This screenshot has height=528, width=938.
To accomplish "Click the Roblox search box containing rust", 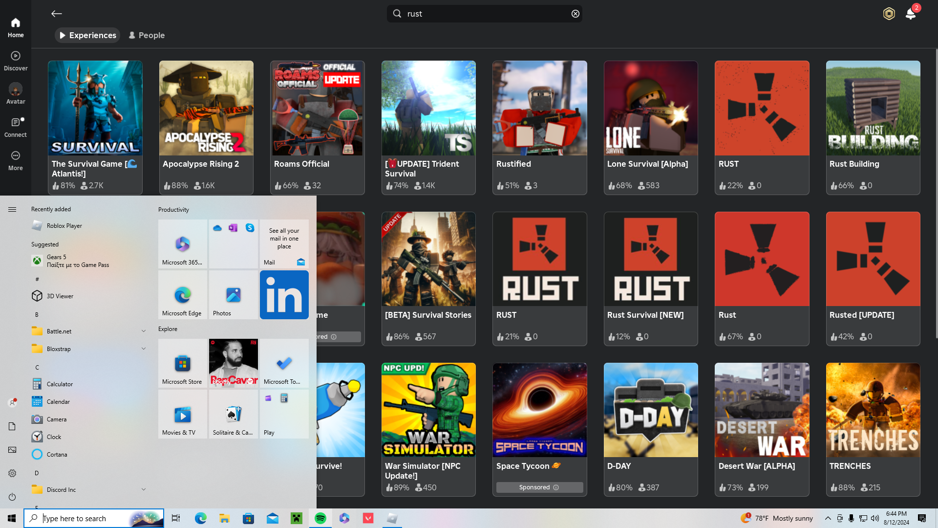I will (484, 14).
